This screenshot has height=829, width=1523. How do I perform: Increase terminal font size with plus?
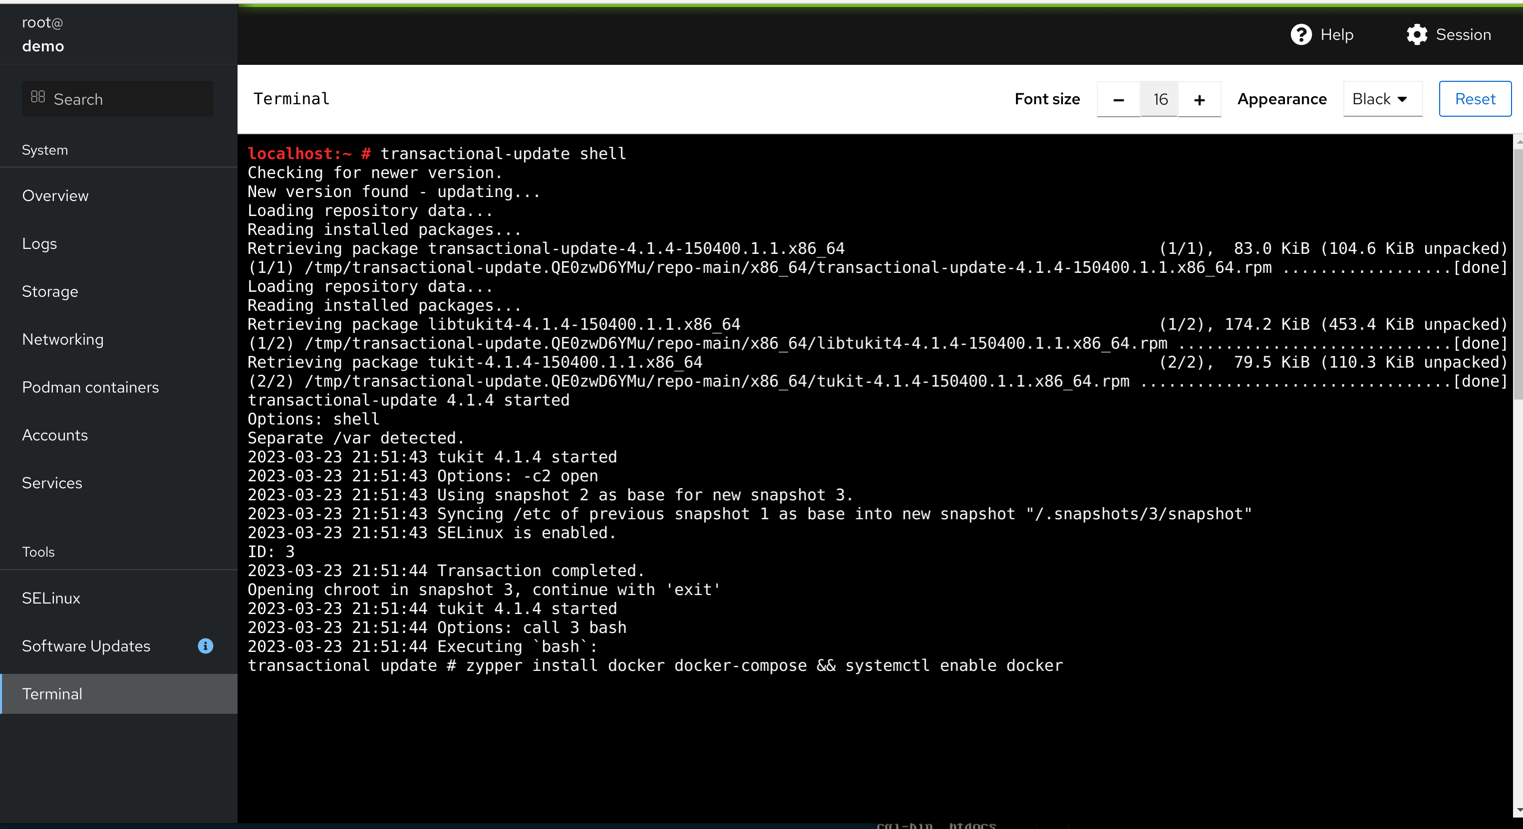click(x=1199, y=99)
